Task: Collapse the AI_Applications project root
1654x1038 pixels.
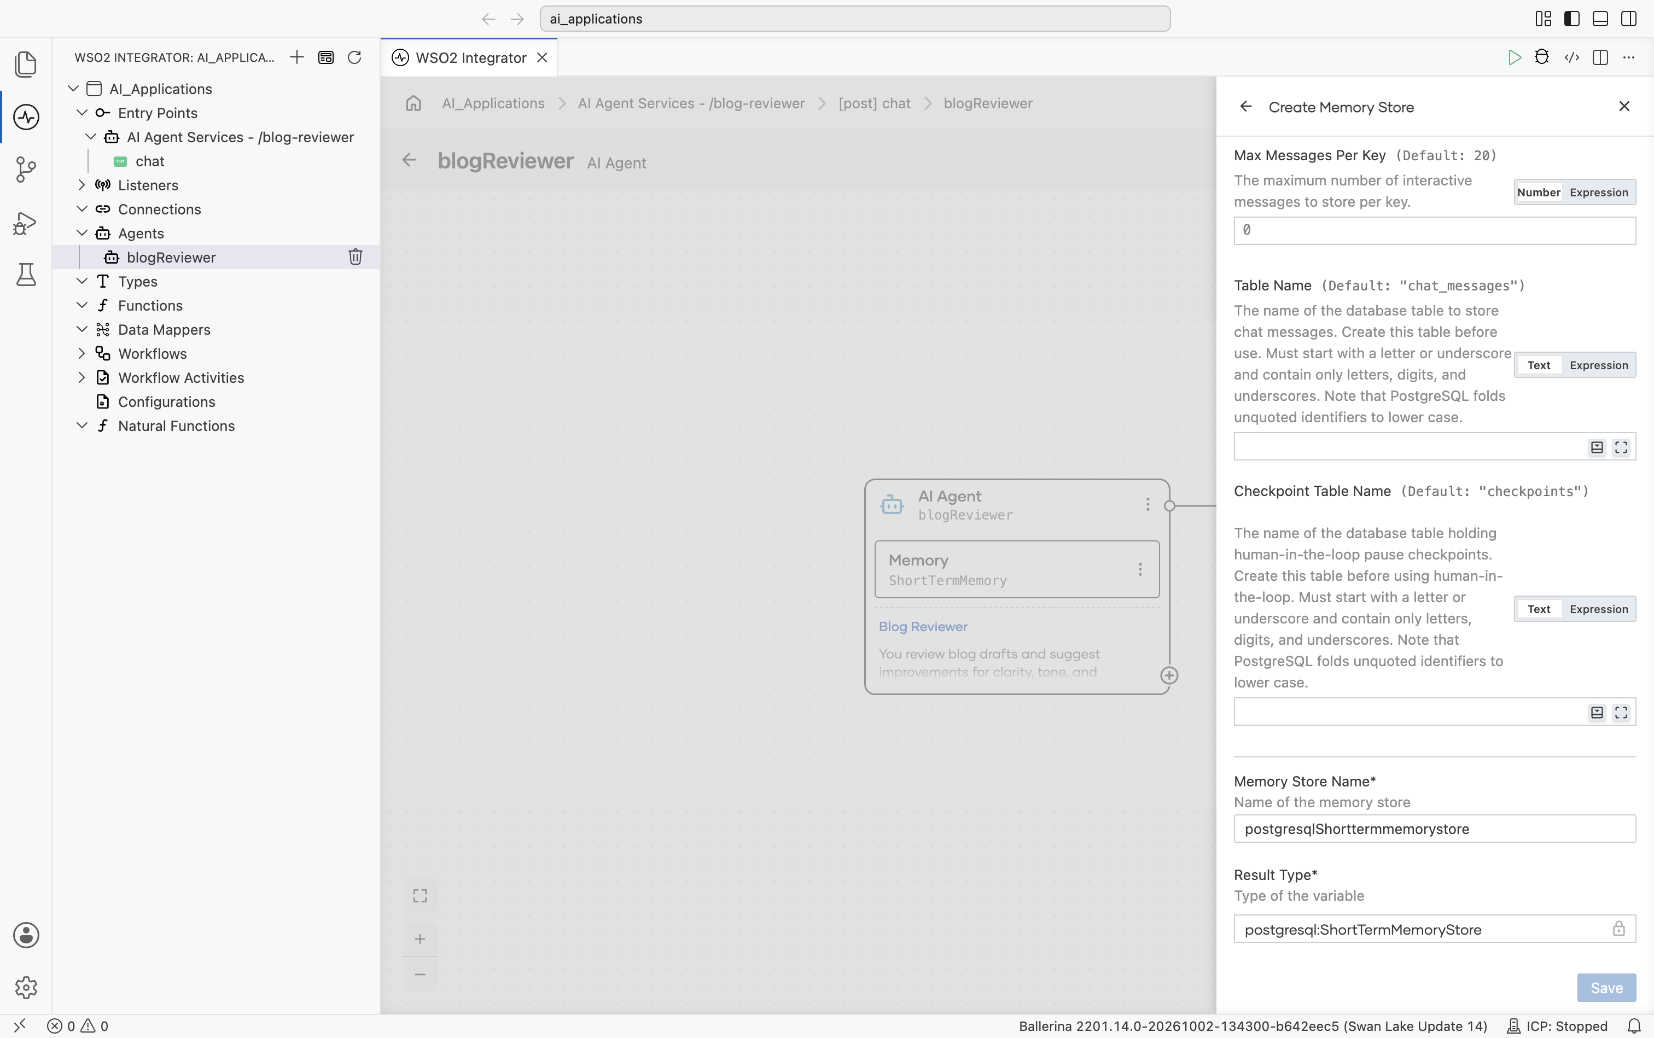Action: click(x=73, y=89)
